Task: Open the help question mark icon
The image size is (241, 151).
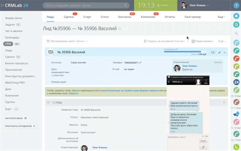Action: (236, 5)
